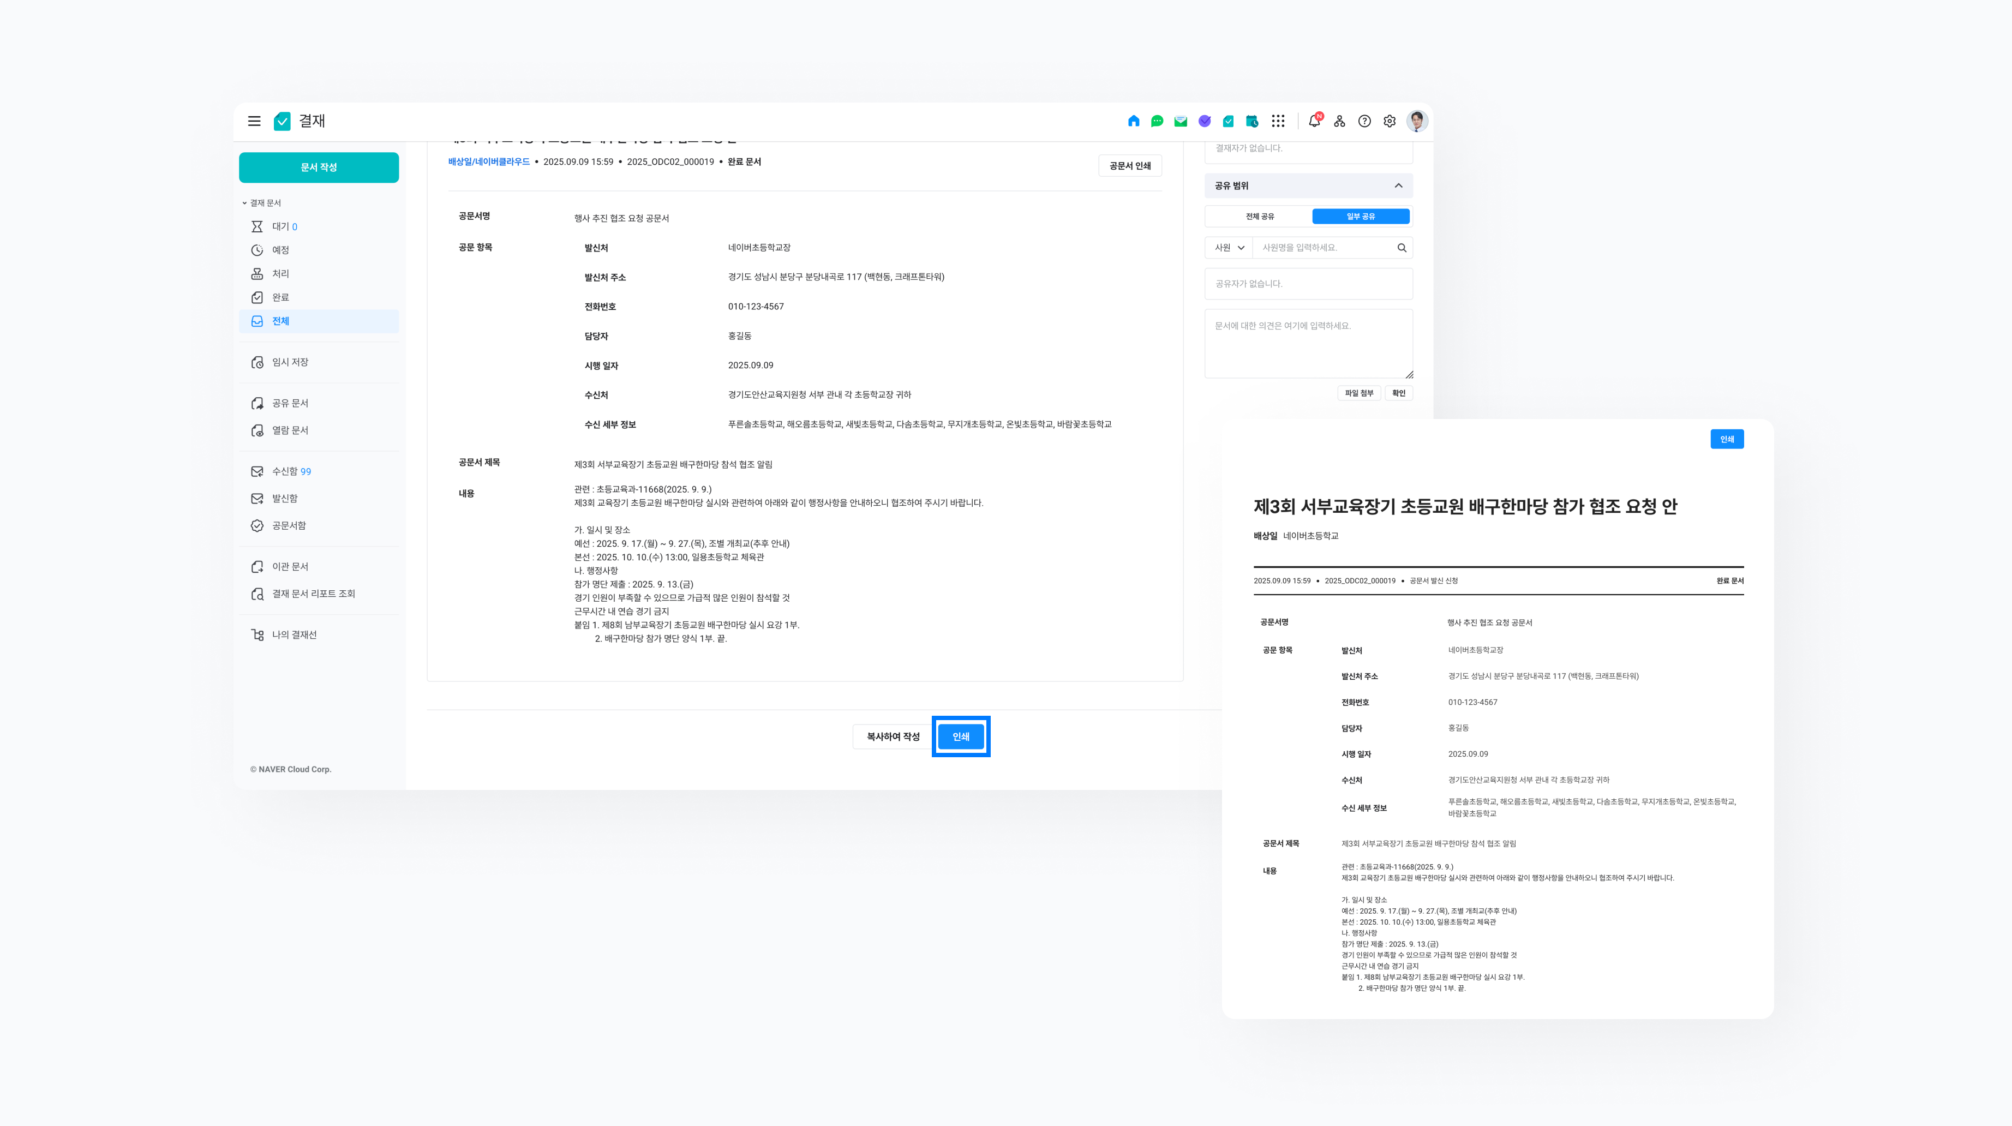Open 임시 저장 in the sidebar

click(x=290, y=362)
